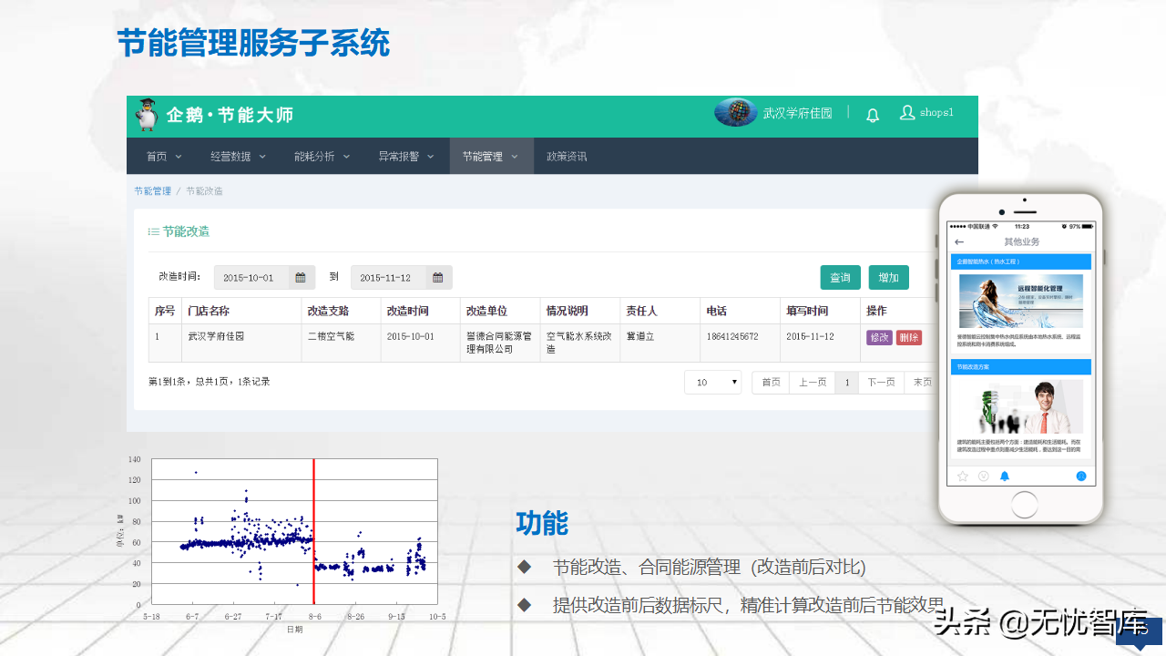
Task: Open the 政策资讯 menu item
Action: 567,157
